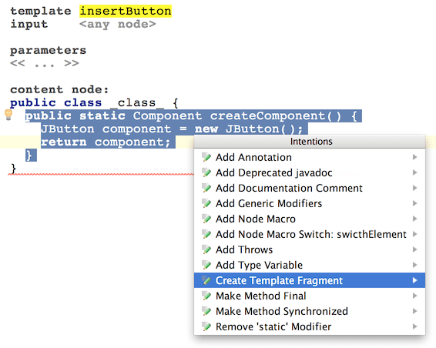
Task: Click the intention lightbulb icon in gutter
Action: (x=8, y=115)
